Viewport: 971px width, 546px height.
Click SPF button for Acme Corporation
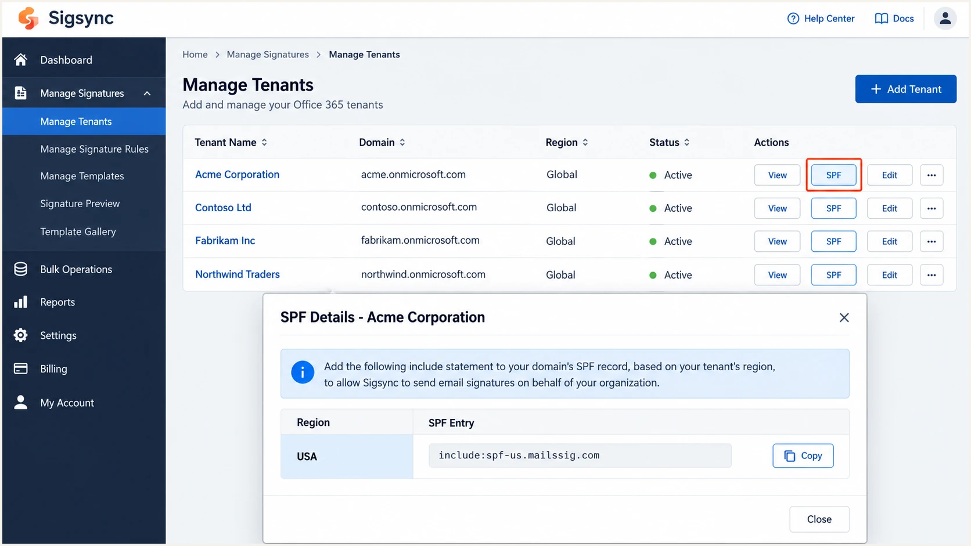[833, 175]
